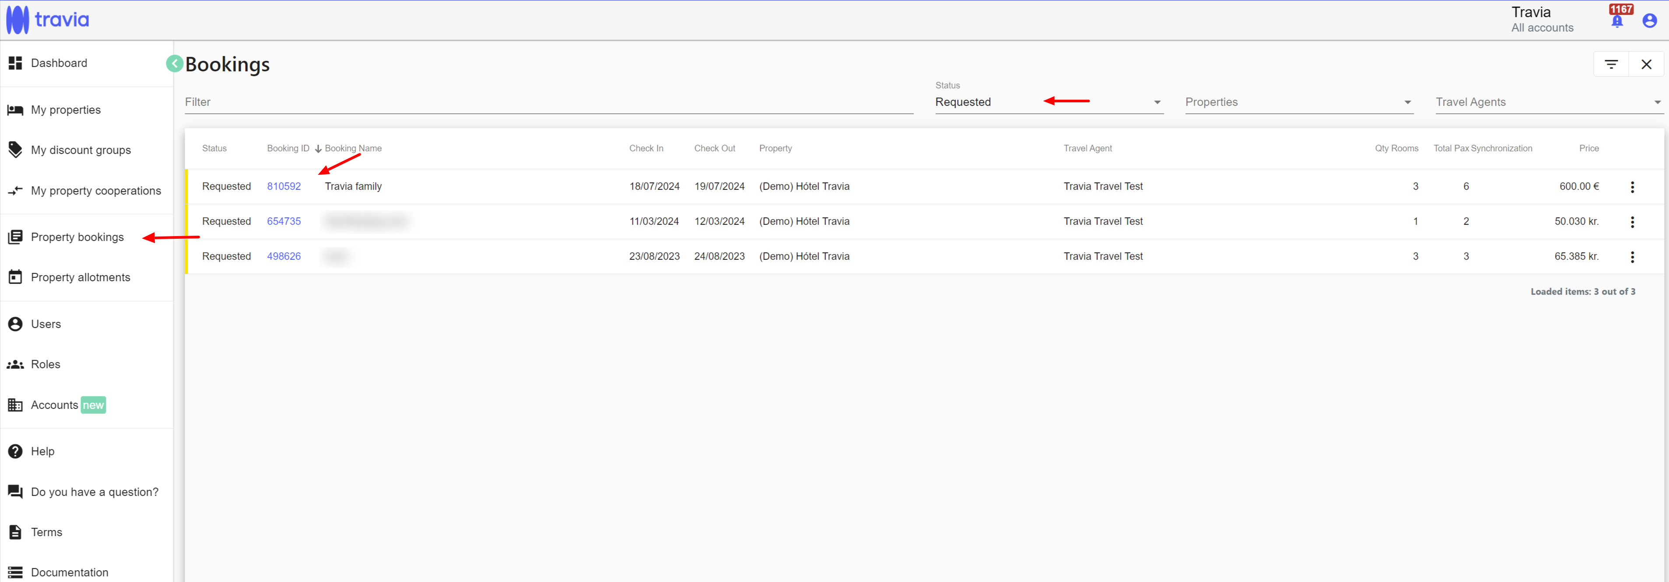Close the filter bar with X

(1646, 64)
